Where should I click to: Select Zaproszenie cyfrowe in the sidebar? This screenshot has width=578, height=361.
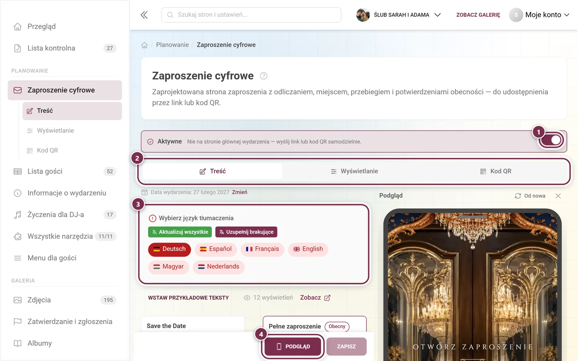tap(65, 90)
